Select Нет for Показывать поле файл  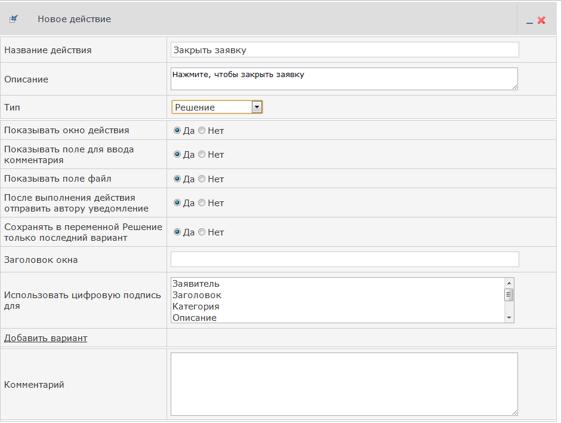tap(202, 179)
